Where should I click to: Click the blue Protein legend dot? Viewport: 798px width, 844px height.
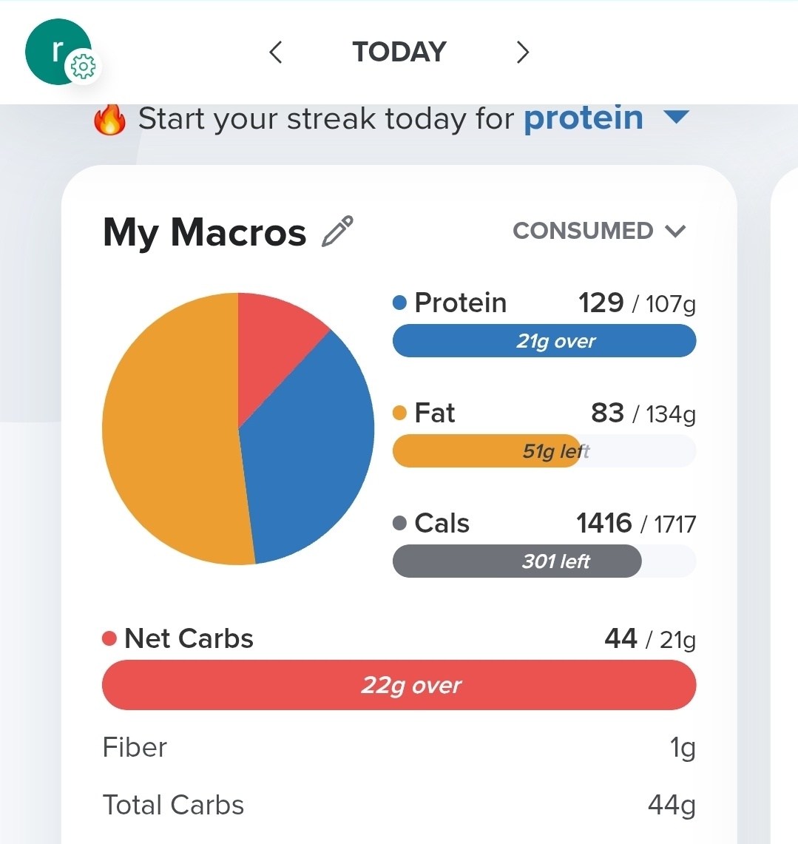point(400,303)
